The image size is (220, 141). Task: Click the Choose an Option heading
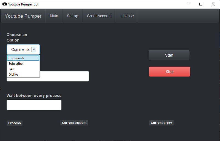click(x=17, y=37)
